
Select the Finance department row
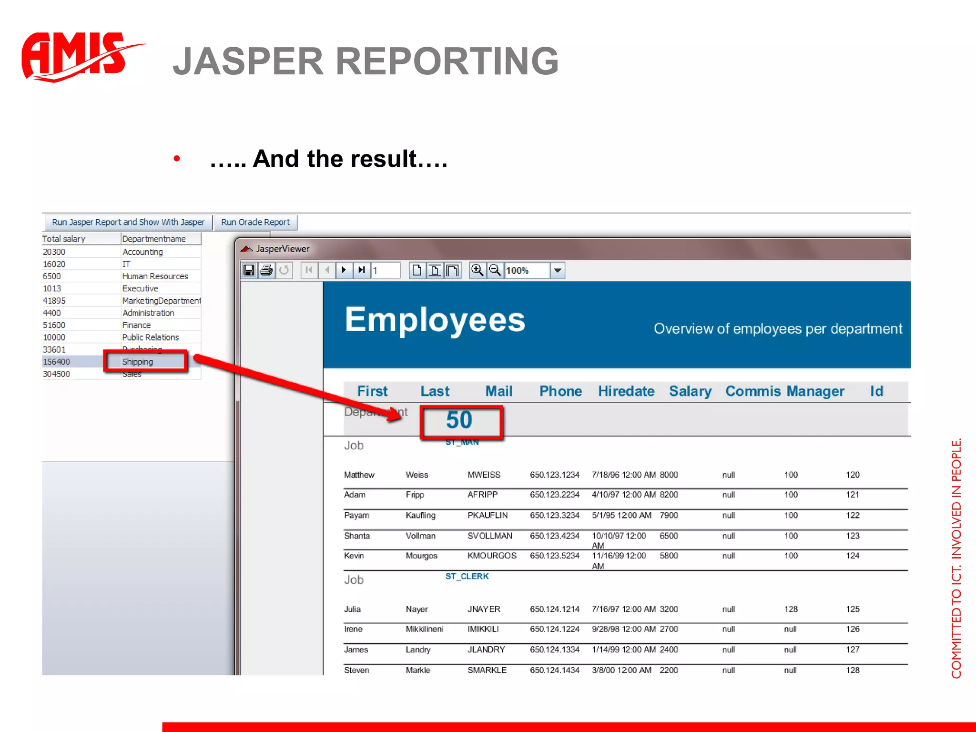click(122, 325)
